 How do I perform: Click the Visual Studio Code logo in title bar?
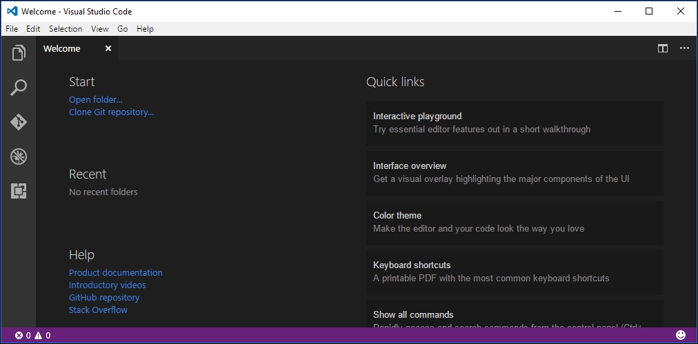coord(12,12)
